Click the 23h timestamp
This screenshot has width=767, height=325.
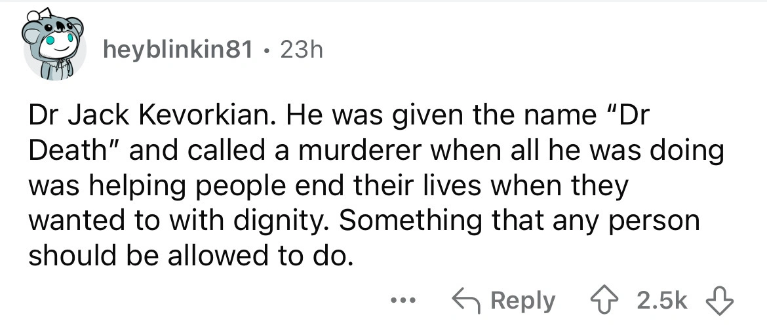click(x=301, y=50)
